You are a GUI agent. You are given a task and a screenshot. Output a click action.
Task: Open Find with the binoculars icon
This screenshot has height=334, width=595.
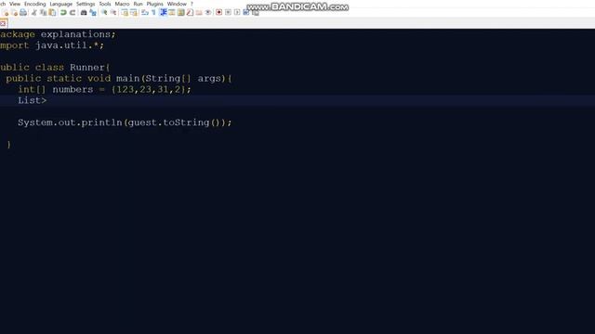84,12
